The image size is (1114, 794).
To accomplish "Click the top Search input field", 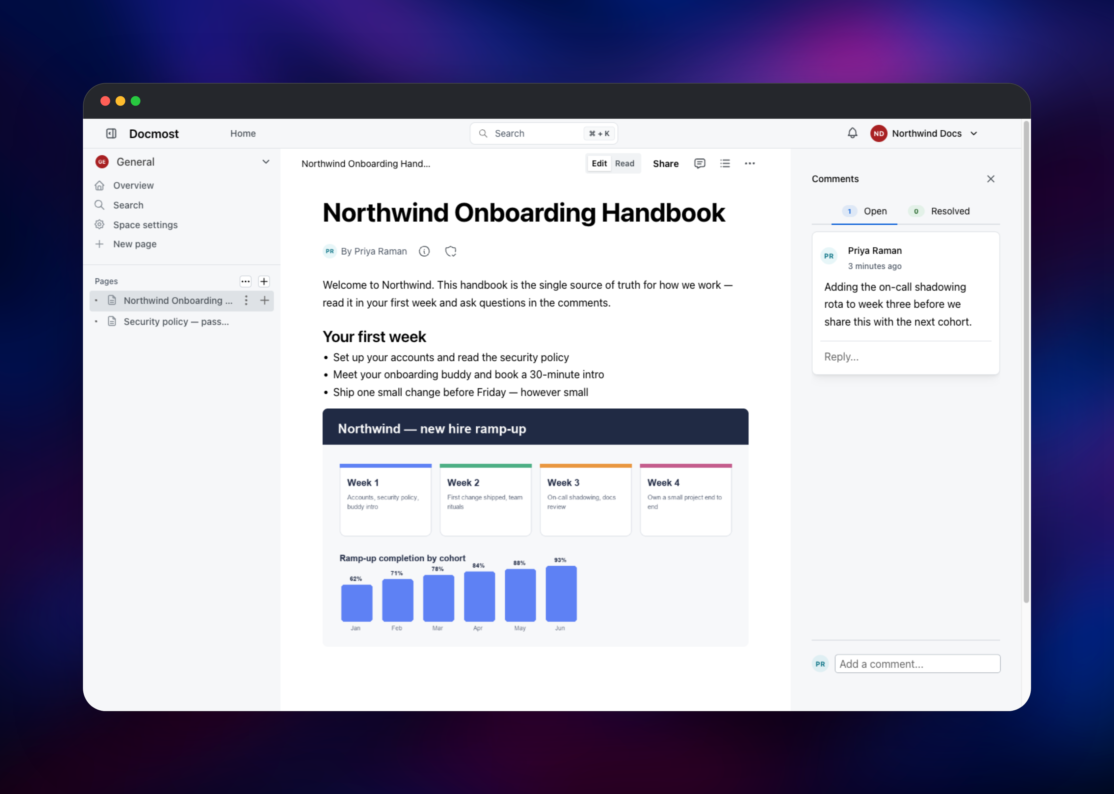I will click(x=544, y=134).
